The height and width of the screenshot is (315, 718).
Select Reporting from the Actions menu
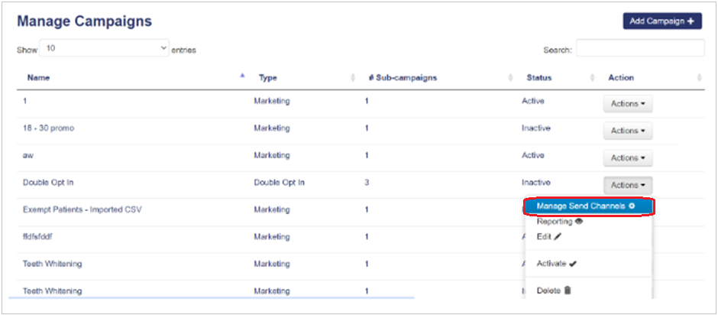[x=588, y=222]
